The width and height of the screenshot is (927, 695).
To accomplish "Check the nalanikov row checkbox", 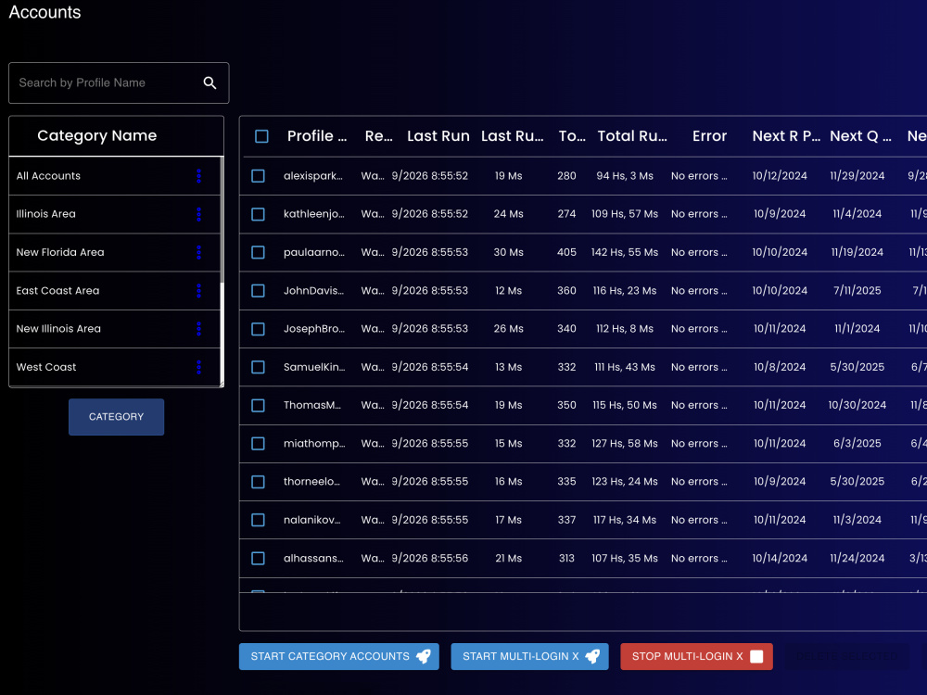I will (x=258, y=520).
